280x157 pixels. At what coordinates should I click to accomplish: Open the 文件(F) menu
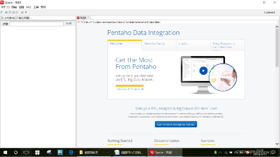coord(5,7)
